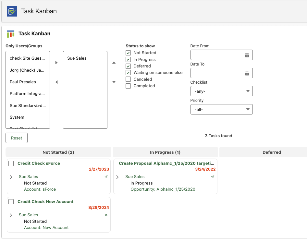Move selected user back to available list arrow
Screen dimensions: 307x240
click(x=56, y=82)
